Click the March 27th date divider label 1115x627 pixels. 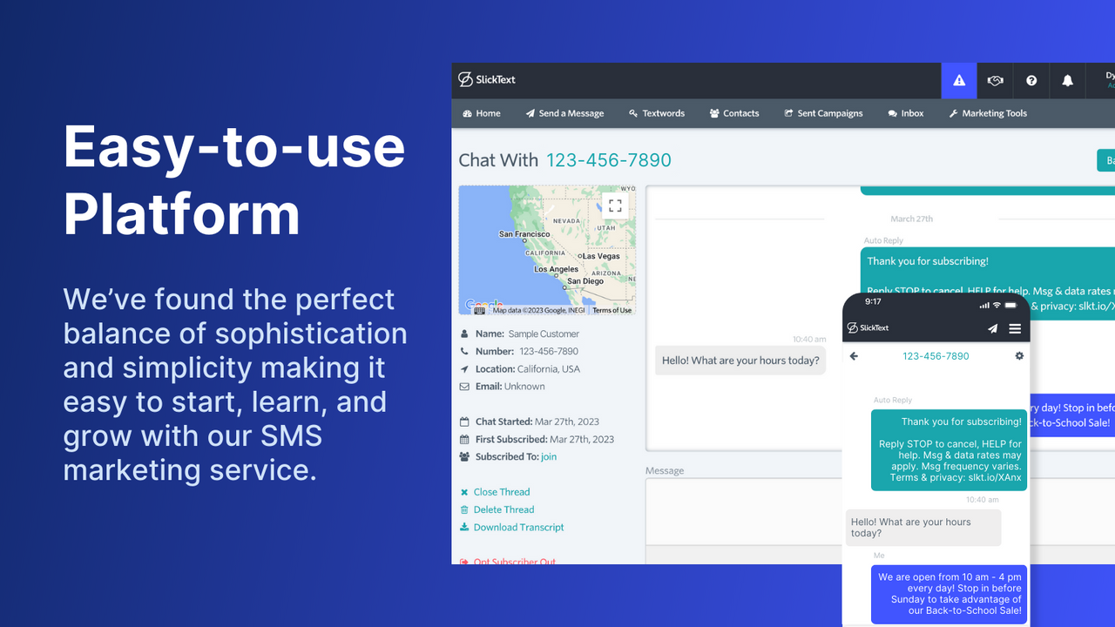pos(911,219)
